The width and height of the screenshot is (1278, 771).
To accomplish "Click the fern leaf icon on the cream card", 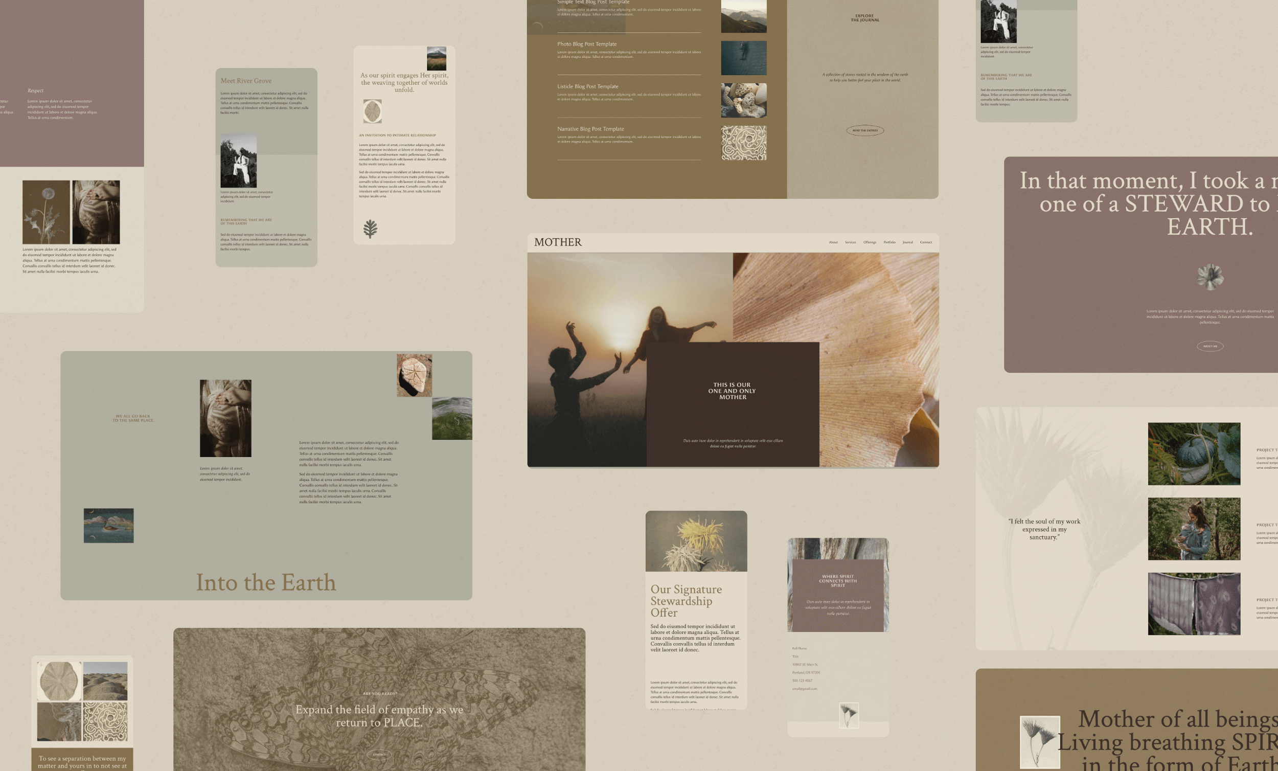I will 370,229.
